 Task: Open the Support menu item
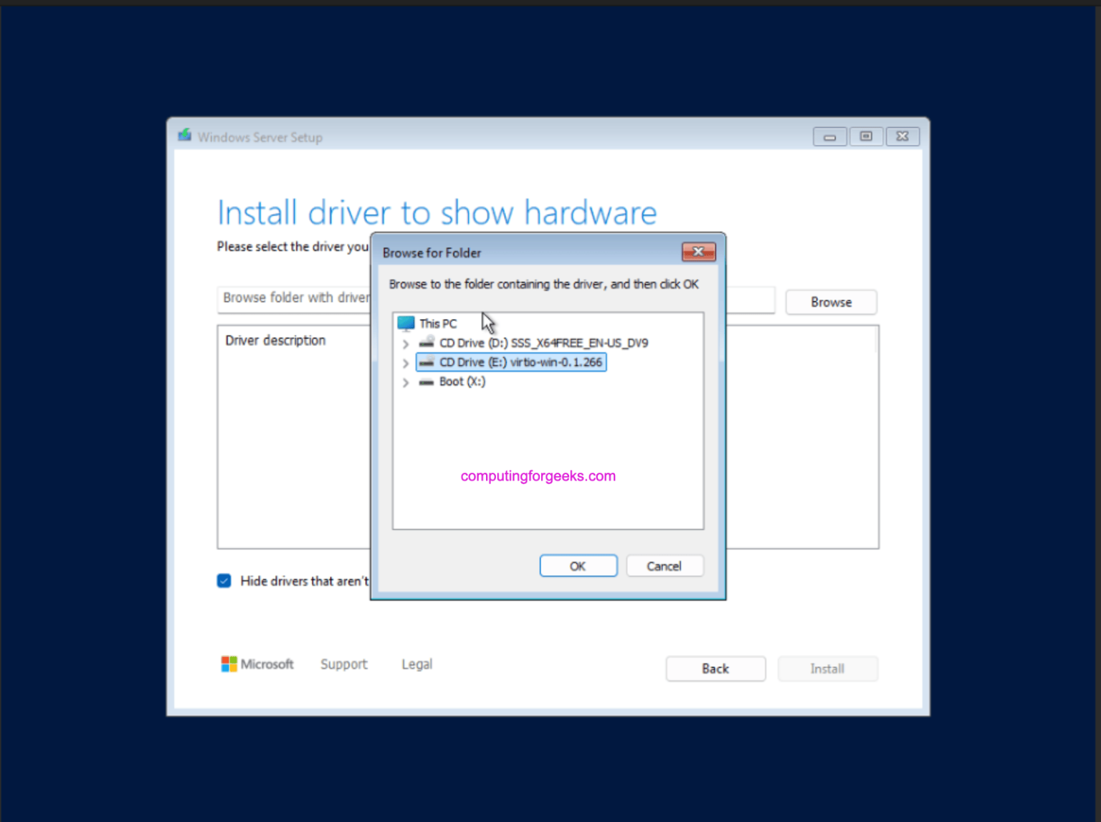coord(343,664)
